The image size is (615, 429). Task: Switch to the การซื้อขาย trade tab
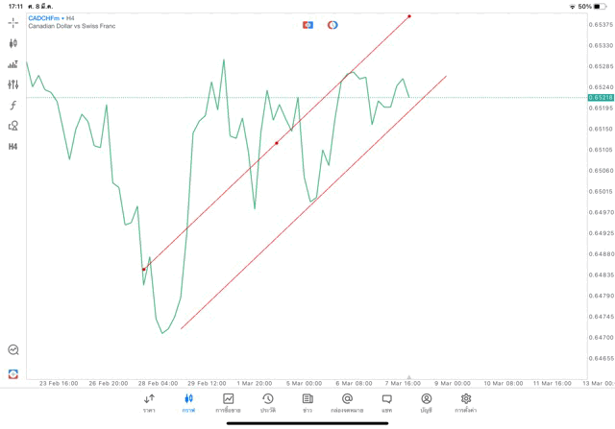(228, 403)
